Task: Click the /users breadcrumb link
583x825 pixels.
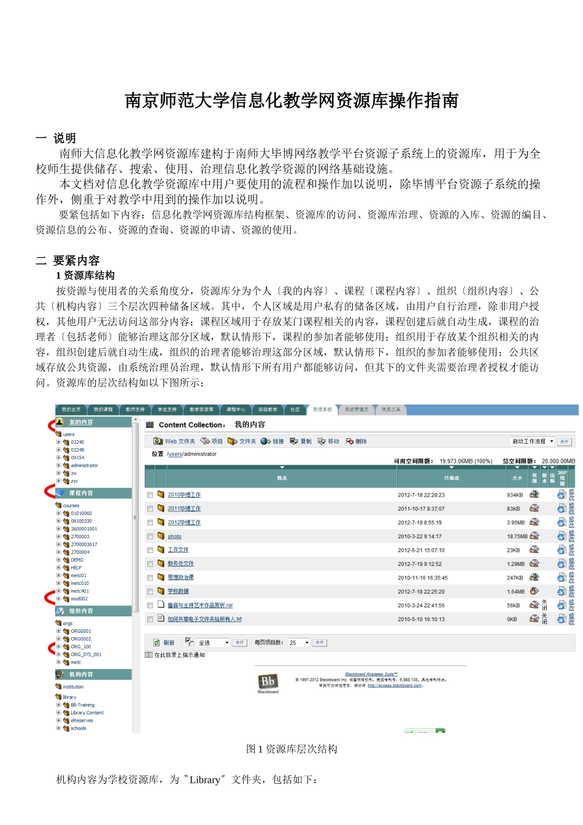Action: 175,454
